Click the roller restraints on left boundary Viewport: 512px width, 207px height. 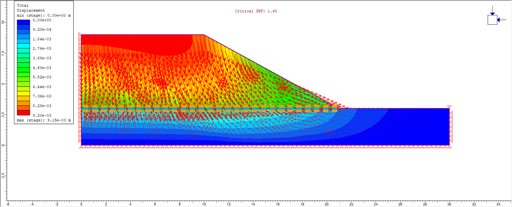(80, 88)
